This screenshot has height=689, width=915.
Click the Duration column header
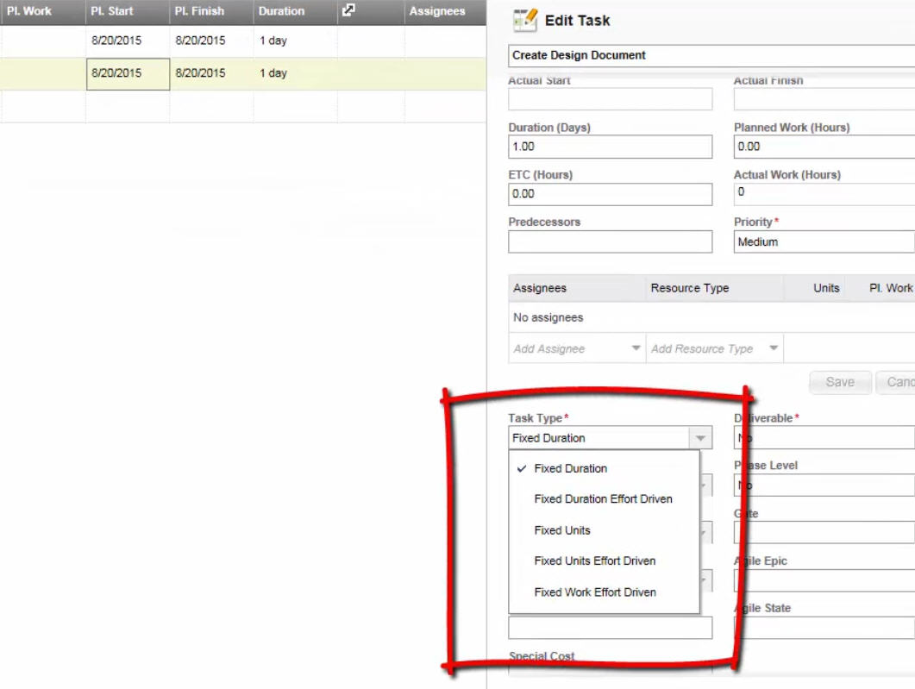click(x=295, y=12)
